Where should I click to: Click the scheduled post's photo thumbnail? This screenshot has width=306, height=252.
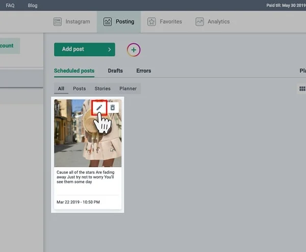click(x=76, y=143)
